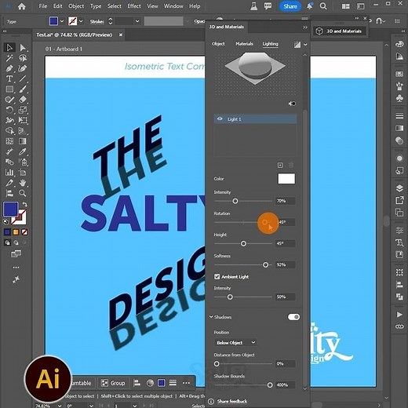Open the Effect menu
The width and height of the screenshot is (408, 408).
point(134,6)
